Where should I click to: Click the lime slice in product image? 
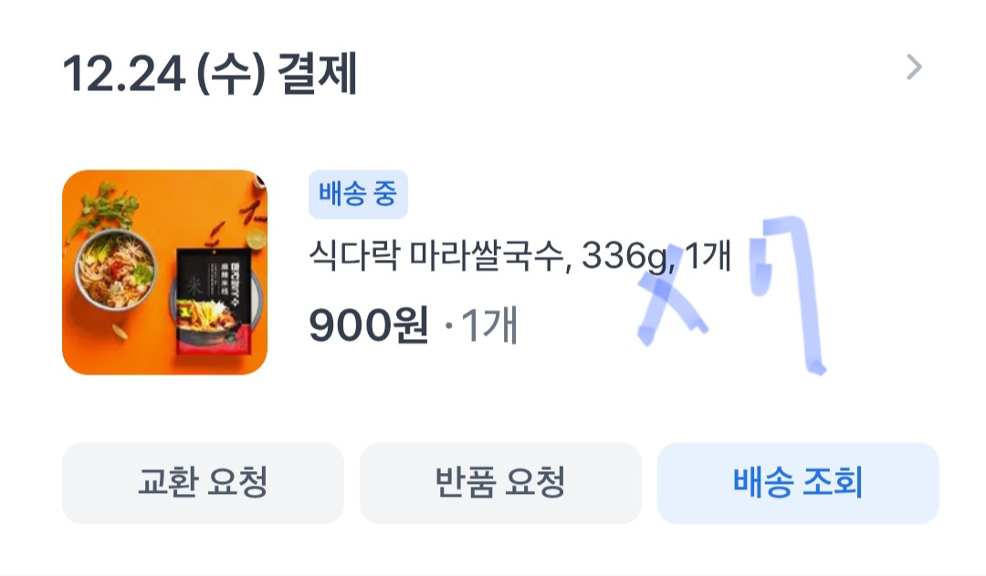[x=256, y=239]
